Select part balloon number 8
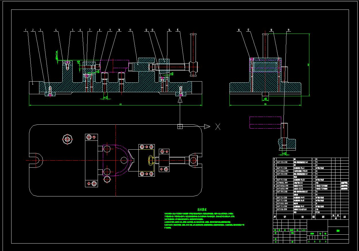359x251 pixels. click(99, 30)
